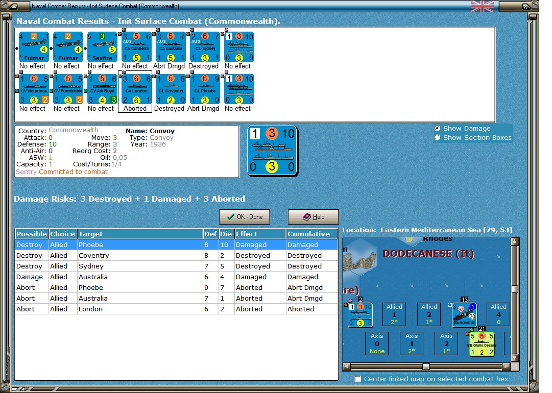
Task: Select the Destroy Coventry result row
Action: (176, 255)
